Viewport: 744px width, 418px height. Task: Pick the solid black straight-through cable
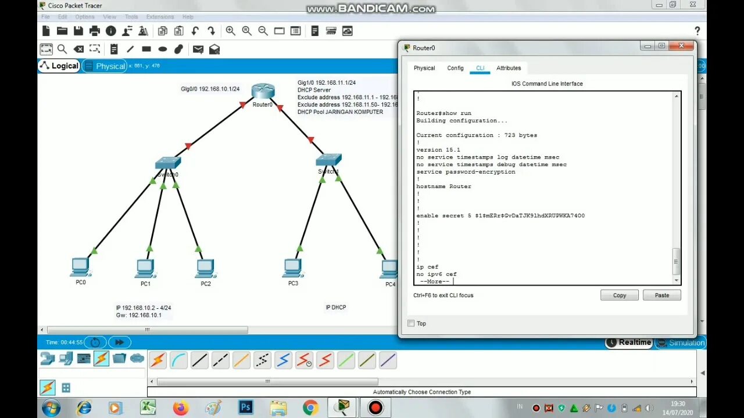point(199,361)
